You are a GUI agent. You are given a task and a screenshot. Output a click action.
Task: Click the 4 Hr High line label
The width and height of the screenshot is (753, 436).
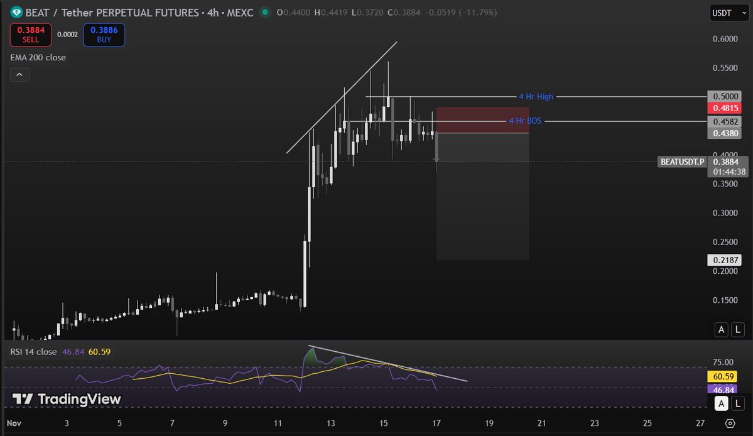(x=536, y=97)
